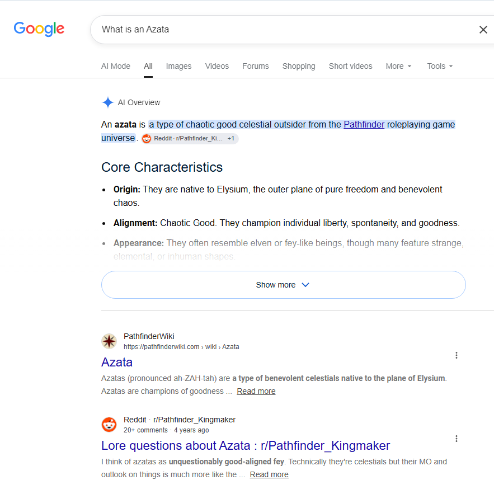Viewport: 494px width, 480px height.
Task: Open the Videos tab
Action: point(217,66)
